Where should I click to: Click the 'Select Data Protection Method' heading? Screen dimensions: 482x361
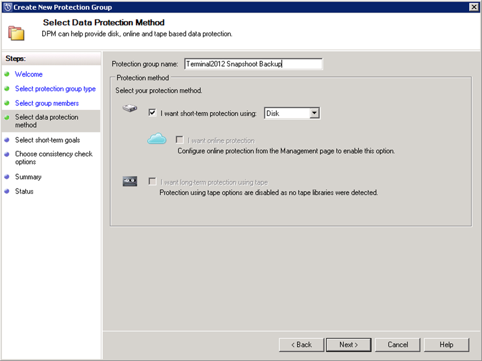pos(104,22)
